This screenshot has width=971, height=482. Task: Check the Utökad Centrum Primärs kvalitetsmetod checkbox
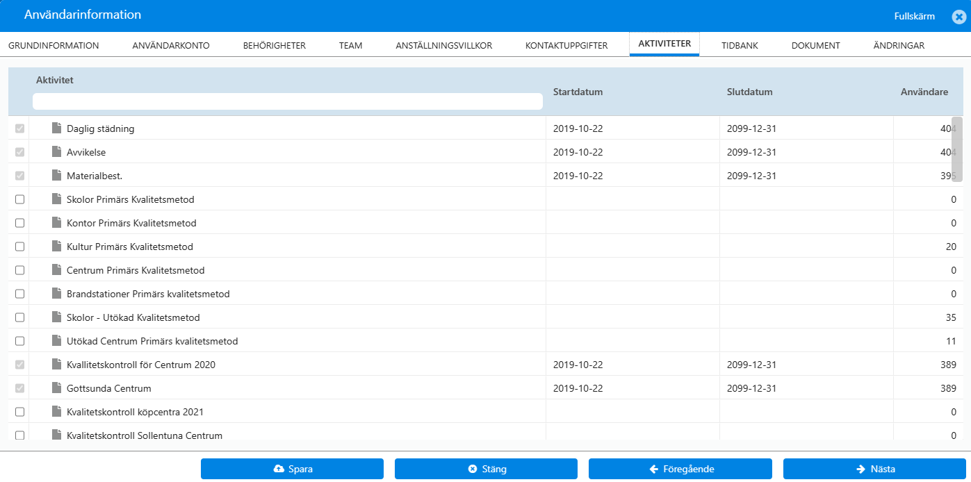tap(19, 341)
